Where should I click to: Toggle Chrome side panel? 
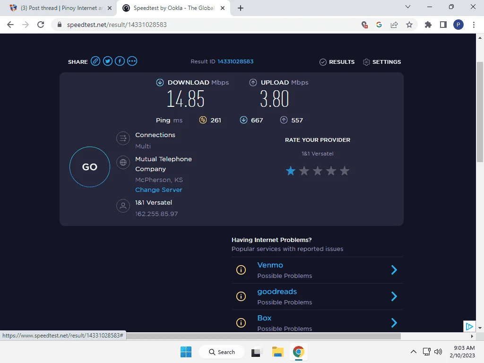coord(443,25)
